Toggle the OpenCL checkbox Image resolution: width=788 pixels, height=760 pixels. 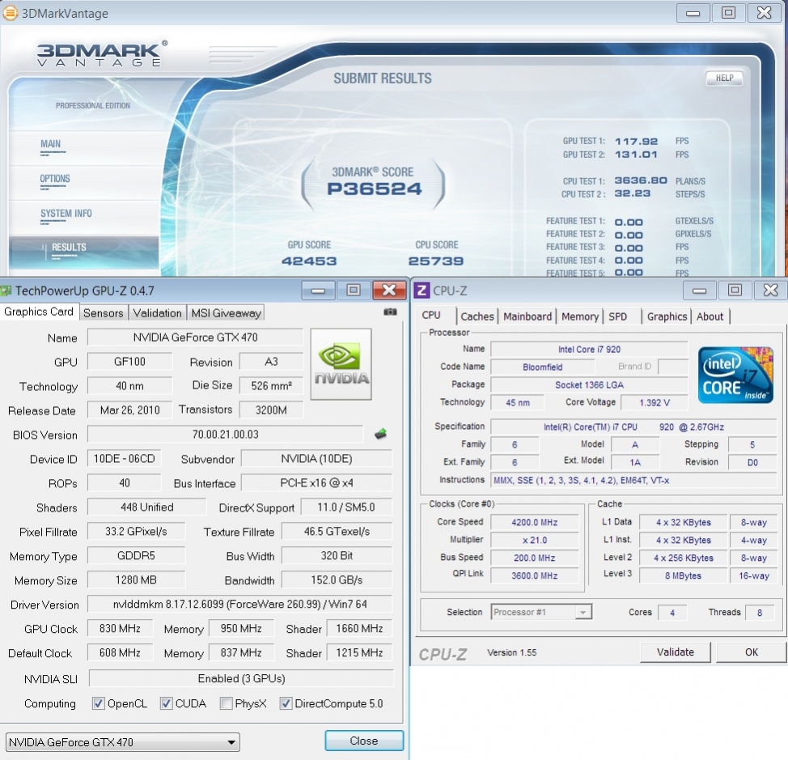click(99, 703)
